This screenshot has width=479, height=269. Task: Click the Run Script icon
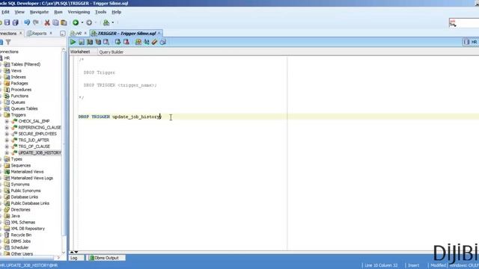pyautogui.click(x=82, y=42)
